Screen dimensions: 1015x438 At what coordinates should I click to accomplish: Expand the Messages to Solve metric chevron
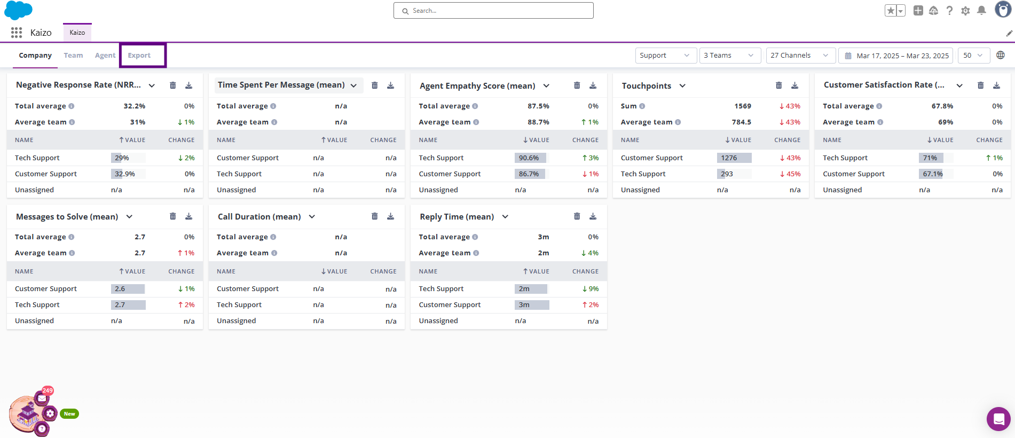click(129, 217)
